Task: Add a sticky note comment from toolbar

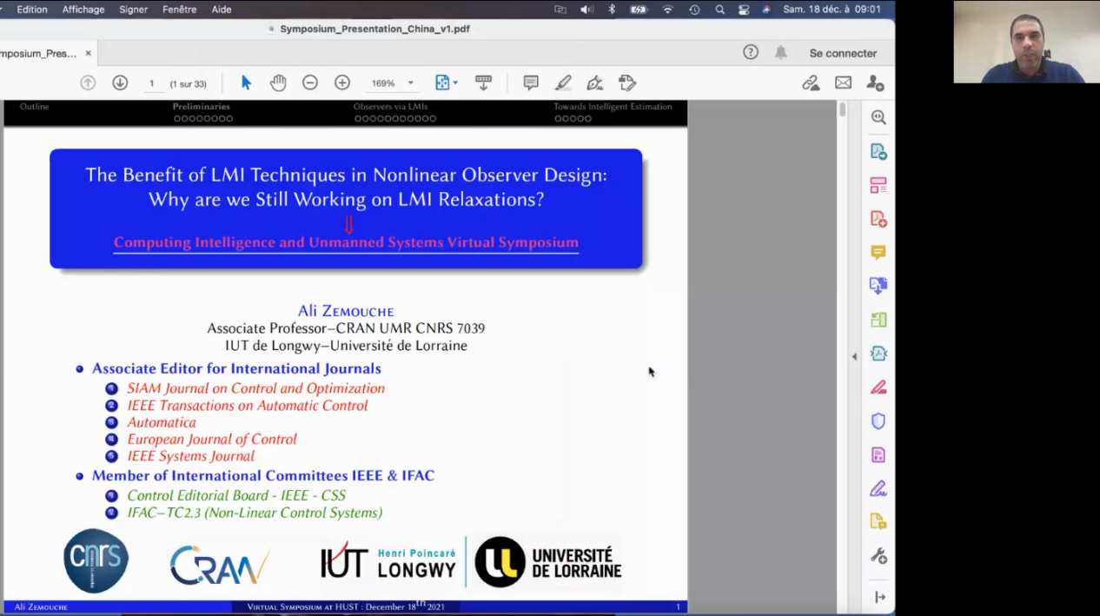Action: click(x=531, y=83)
